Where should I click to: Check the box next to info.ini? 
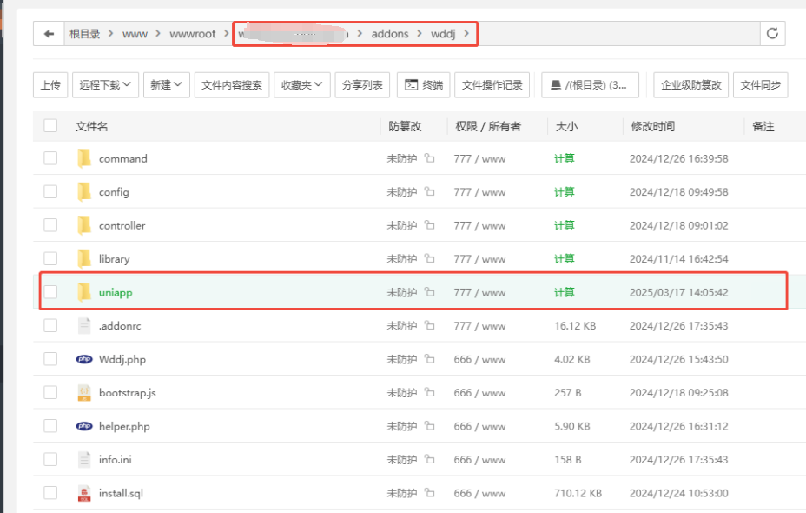click(50, 459)
